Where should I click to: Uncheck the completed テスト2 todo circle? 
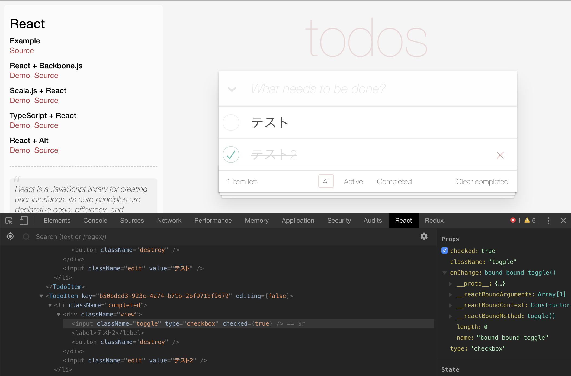(x=231, y=154)
